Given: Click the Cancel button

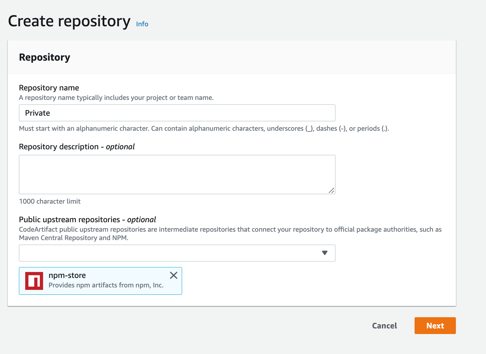Looking at the screenshot, I should tap(384, 325).
